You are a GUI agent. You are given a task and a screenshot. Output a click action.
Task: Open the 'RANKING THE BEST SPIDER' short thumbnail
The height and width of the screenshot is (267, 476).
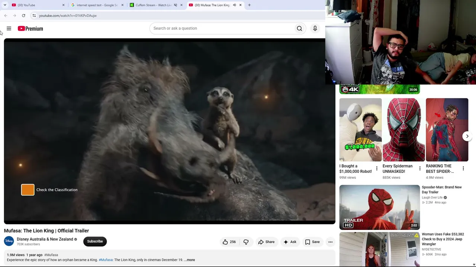pyautogui.click(x=447, y=130)
